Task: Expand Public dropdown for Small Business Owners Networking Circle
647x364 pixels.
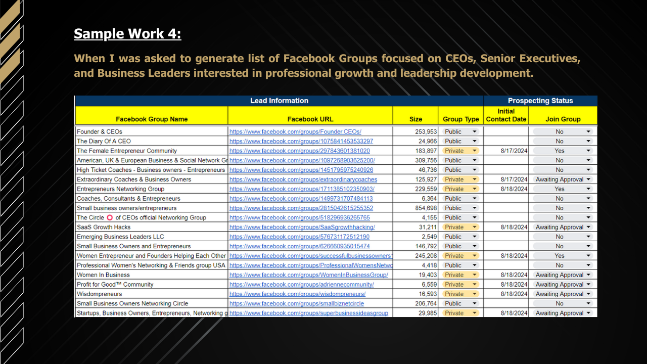Action: coord(474,304)
